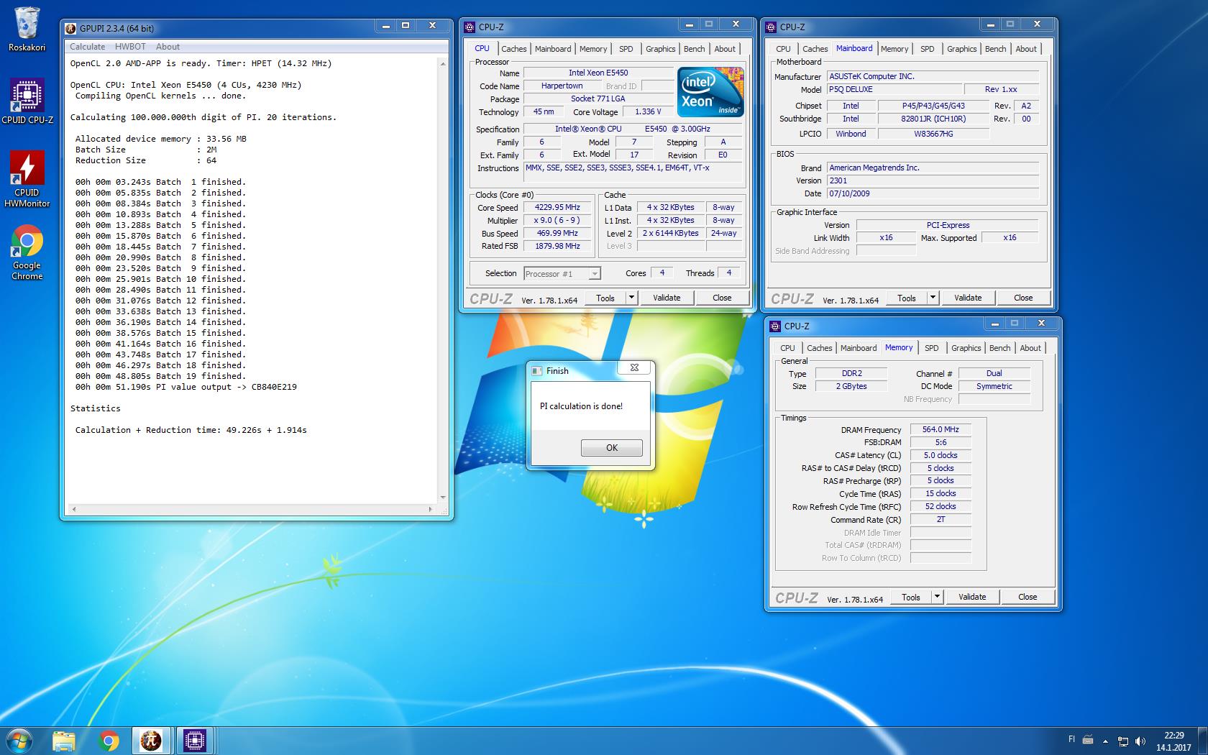1208x755 pixels.
Task: Open Bench tab in the CPU tab window
Action: click(x=694, y=49)
